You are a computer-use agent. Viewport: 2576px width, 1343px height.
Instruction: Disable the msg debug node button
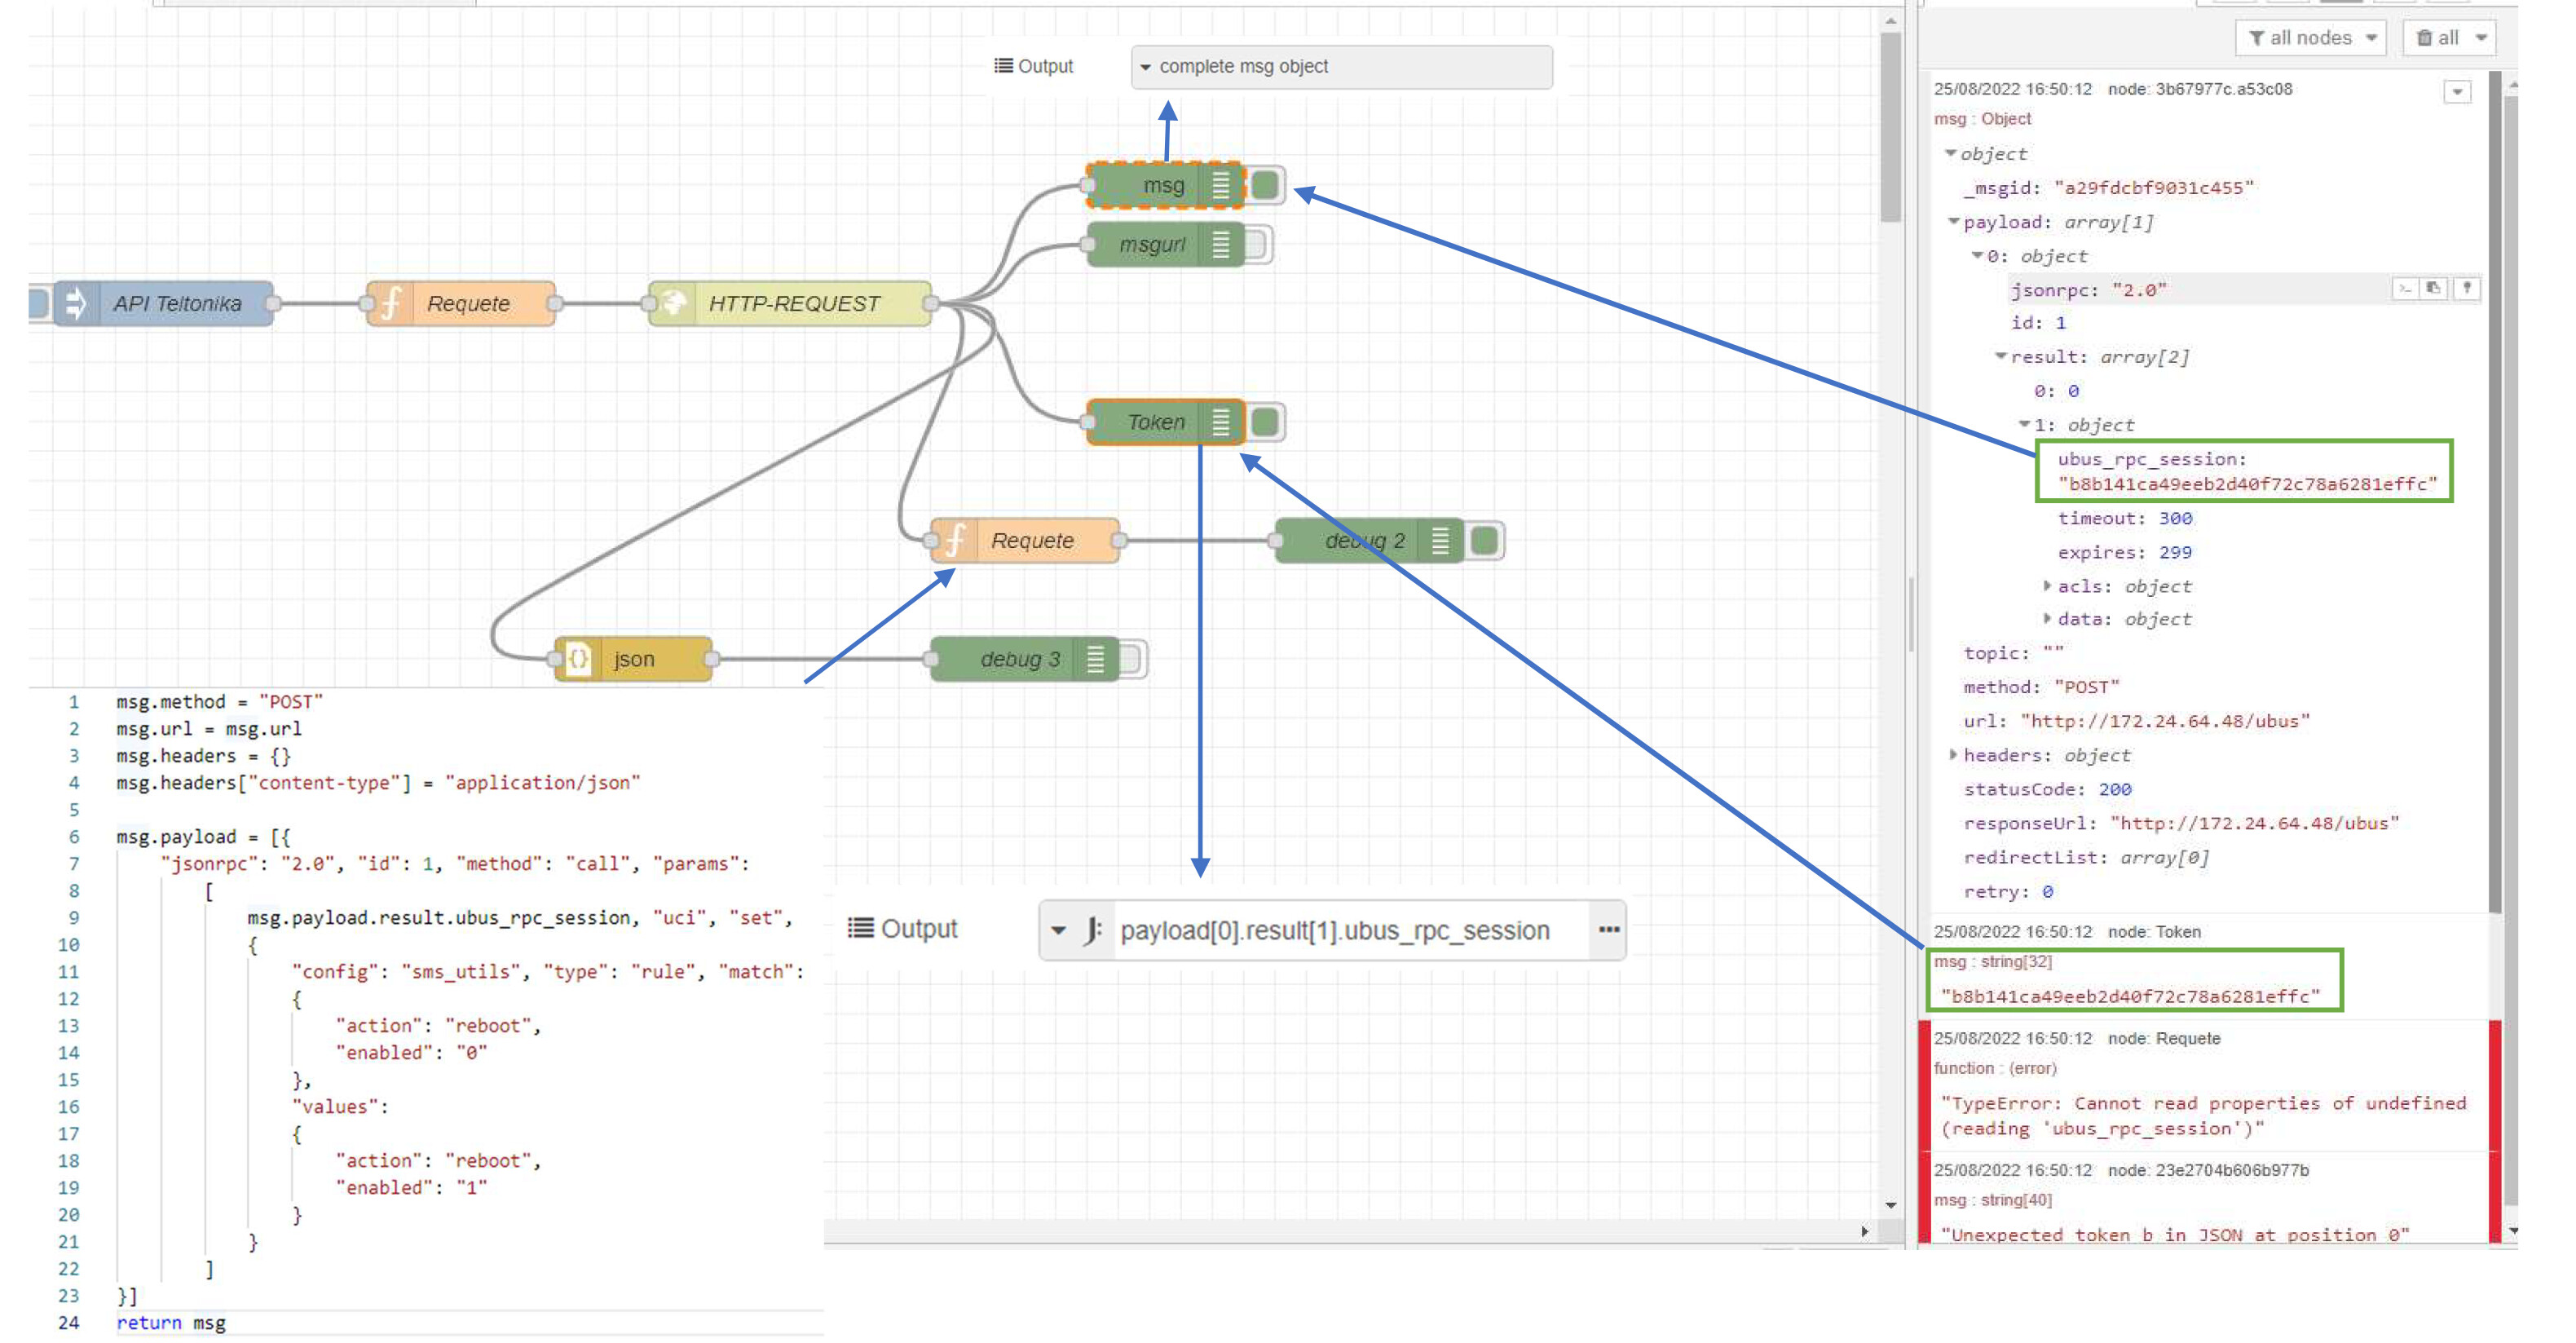pyautogui.click(x=1266, y=185)
